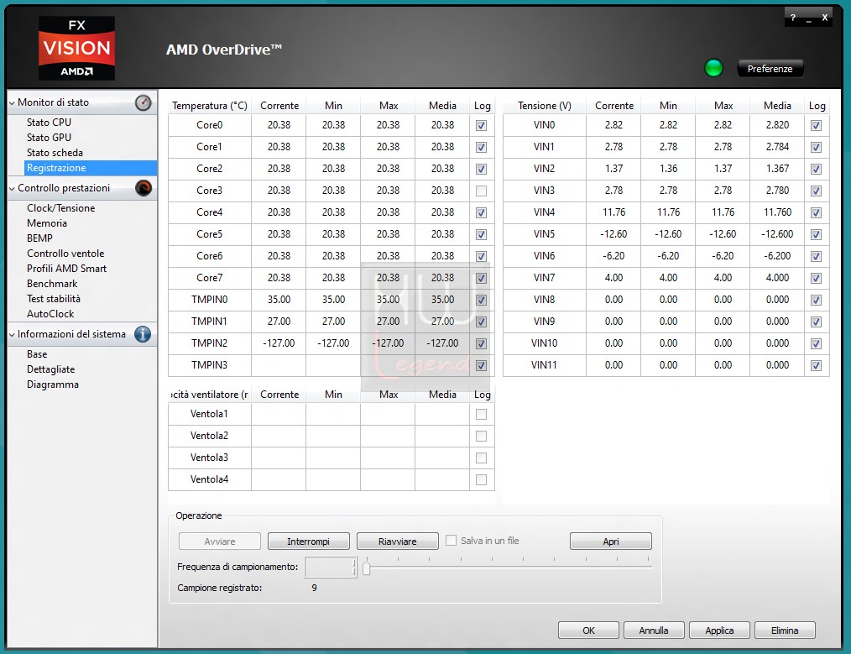Screen dimensions: 851x654
Task: Open the AutoClock page
Action: click(50, 314)
